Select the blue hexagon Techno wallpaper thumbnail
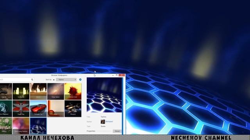 [x=38, y=126]
